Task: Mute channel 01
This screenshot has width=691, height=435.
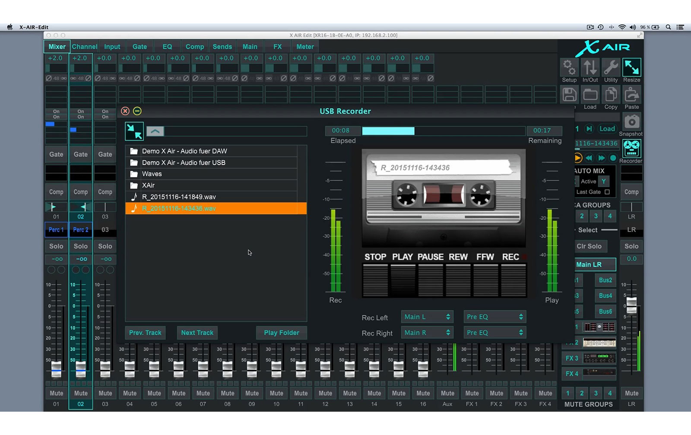Action: [x=56, y=393]
